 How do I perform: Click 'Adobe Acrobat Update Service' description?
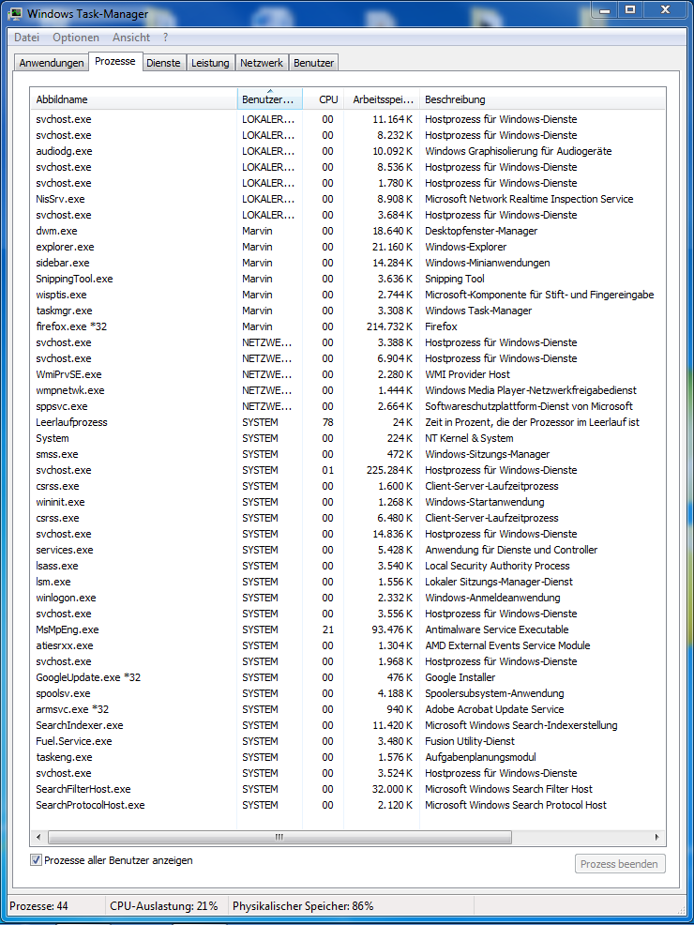click(494, 709)
